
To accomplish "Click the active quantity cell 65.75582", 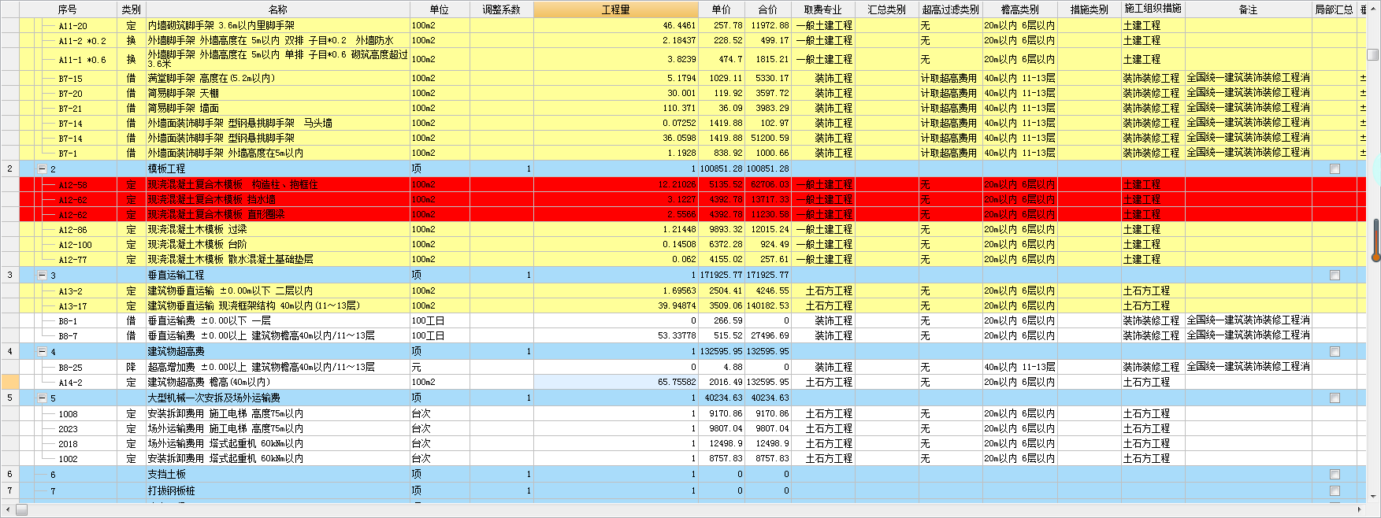I will click(x=615, y=382).
